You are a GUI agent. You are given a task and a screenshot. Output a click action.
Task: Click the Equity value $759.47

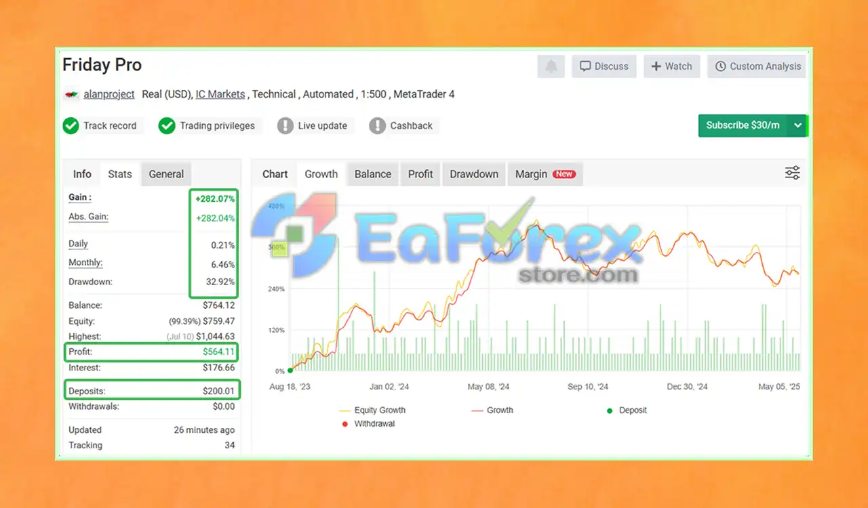[x=218, y=321]
